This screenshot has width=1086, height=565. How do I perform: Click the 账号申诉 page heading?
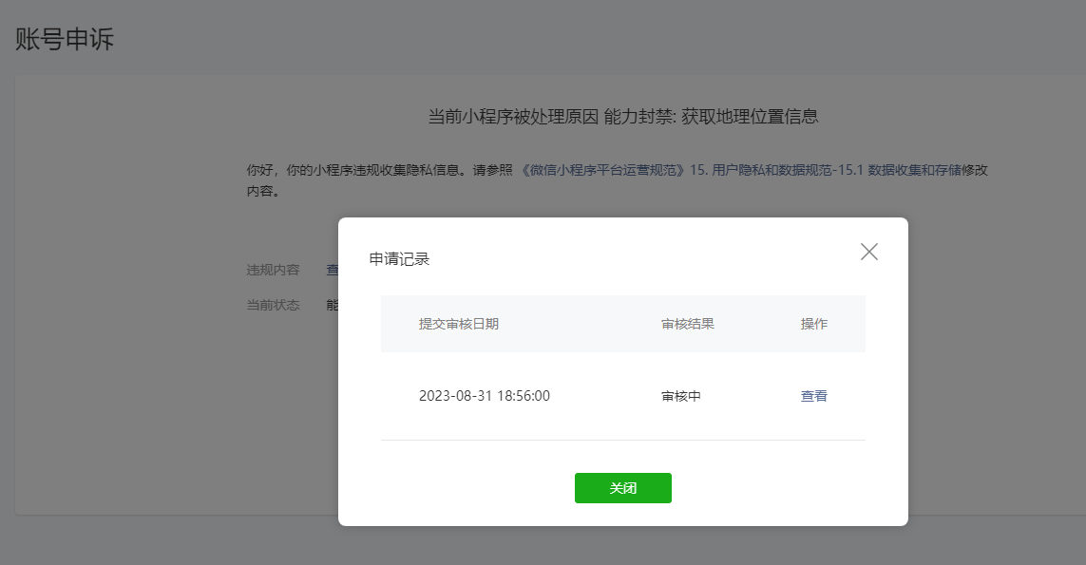click(x=65, y=39)
